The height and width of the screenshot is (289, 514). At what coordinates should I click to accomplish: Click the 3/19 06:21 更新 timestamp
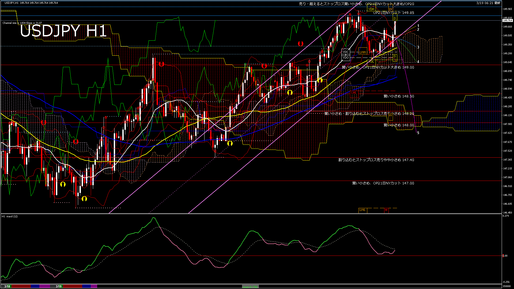488,3
